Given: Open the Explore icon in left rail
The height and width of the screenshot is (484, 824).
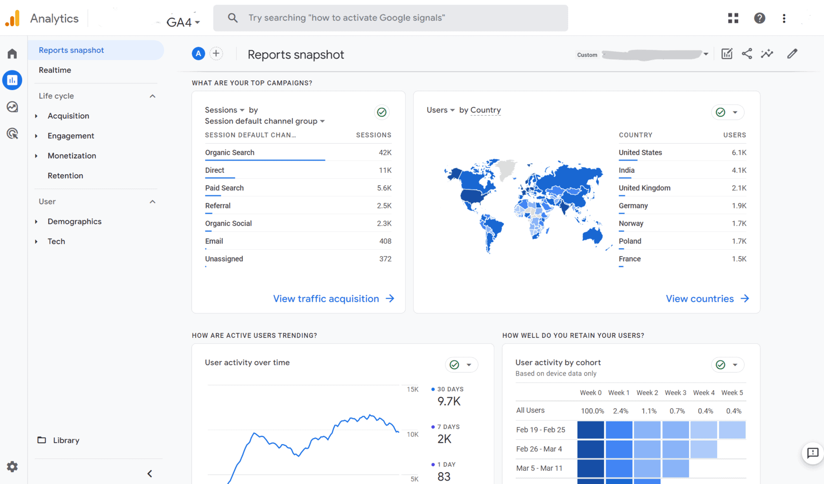Looking at the screenshot, I should 12,107.
